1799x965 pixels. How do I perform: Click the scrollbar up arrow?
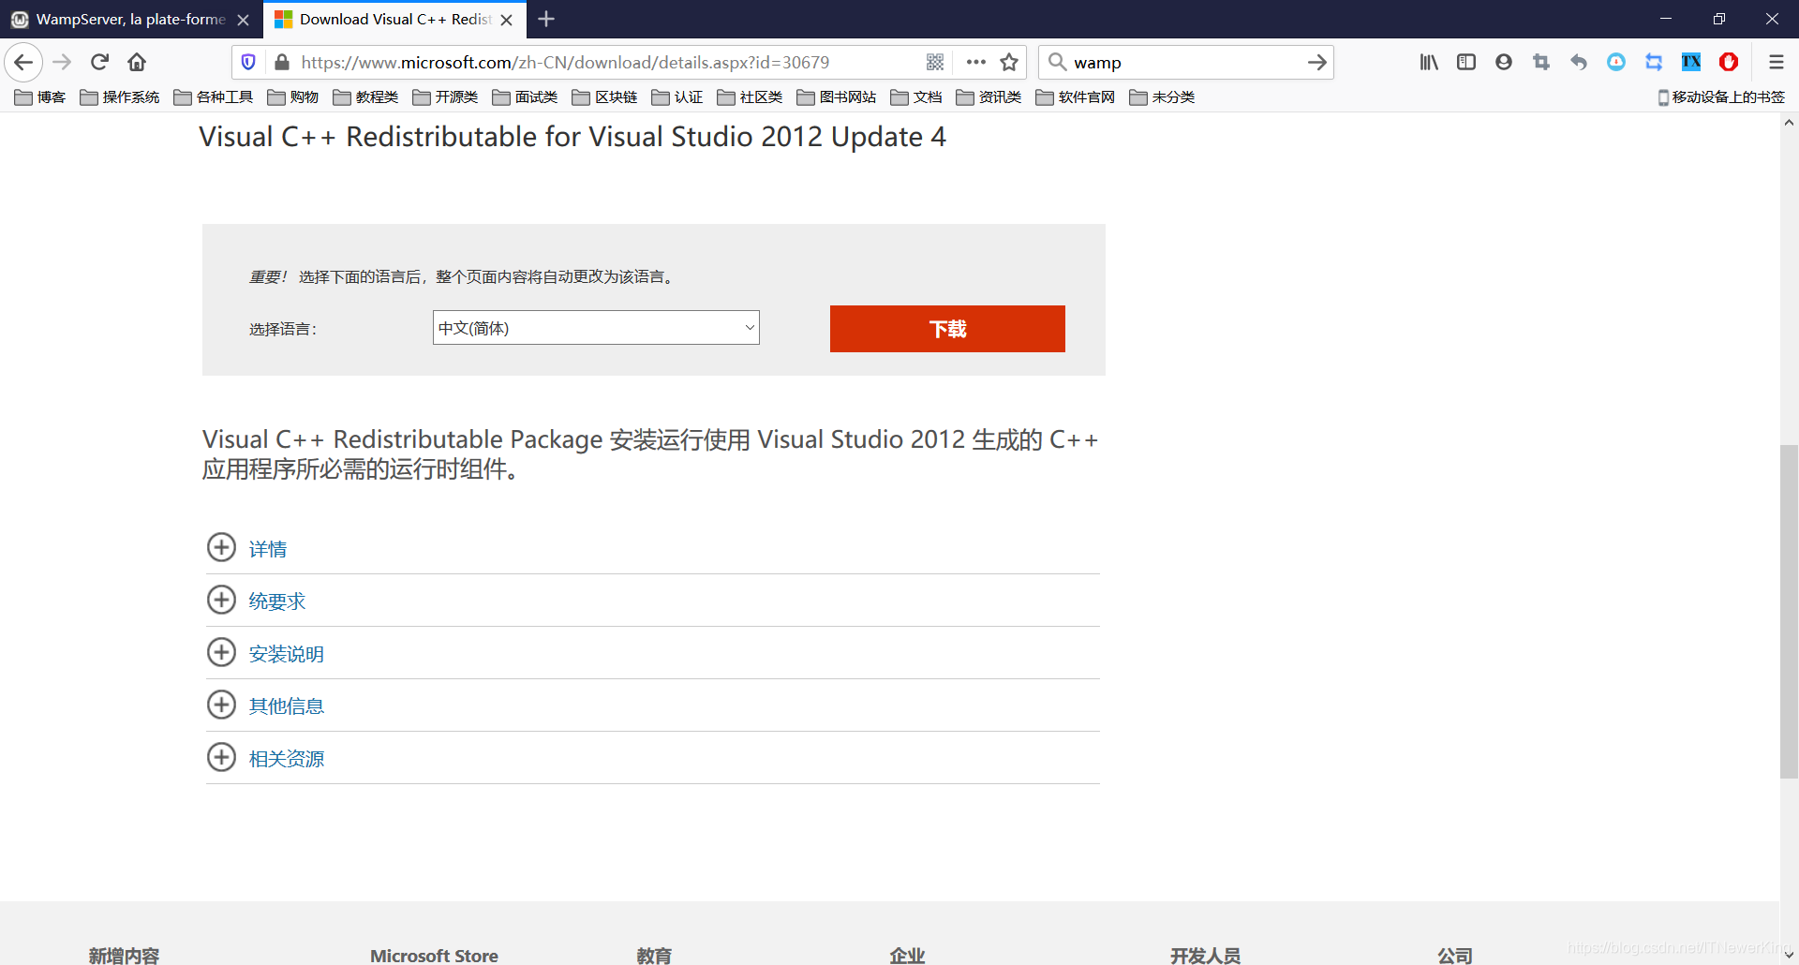coord(1789,123)
